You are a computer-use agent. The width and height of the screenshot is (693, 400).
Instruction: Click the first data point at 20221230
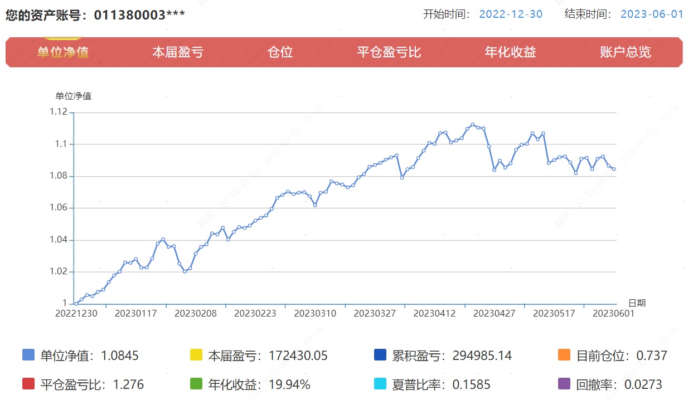[76, 304]
